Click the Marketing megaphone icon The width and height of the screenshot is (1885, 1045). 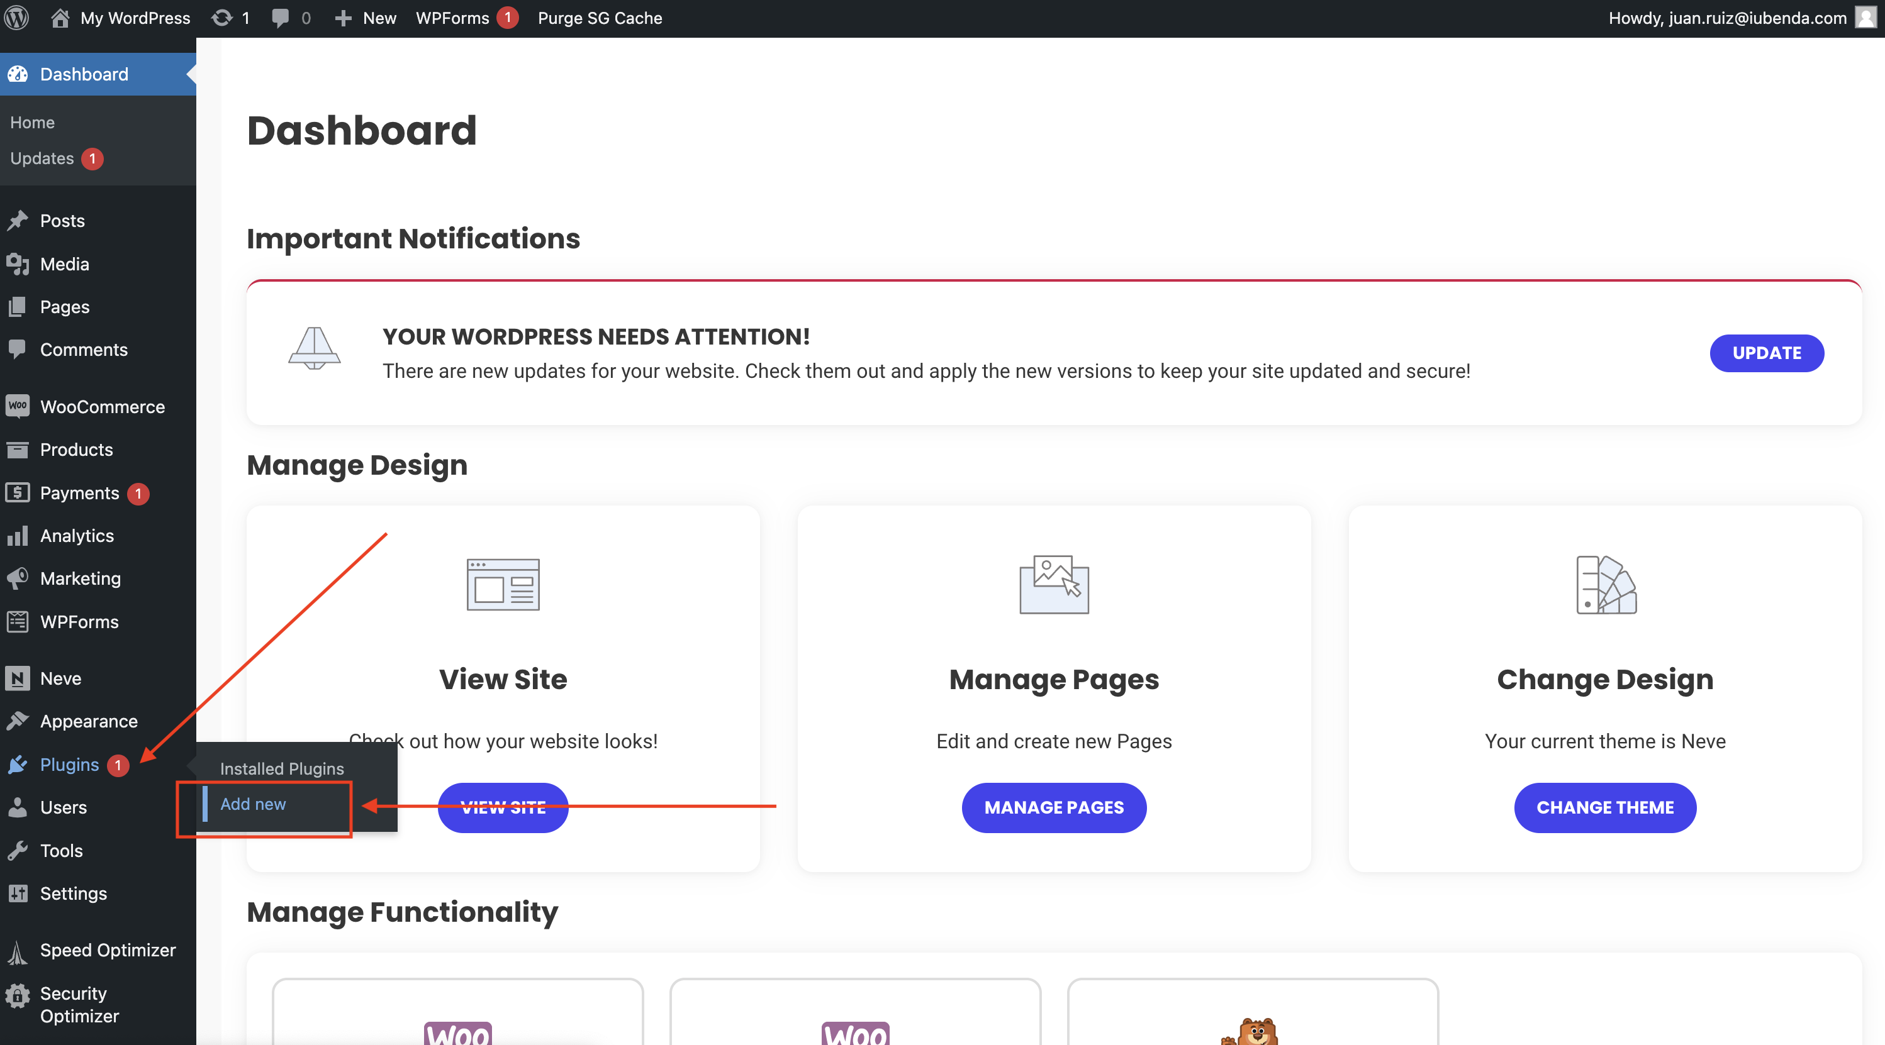(18, 578)
